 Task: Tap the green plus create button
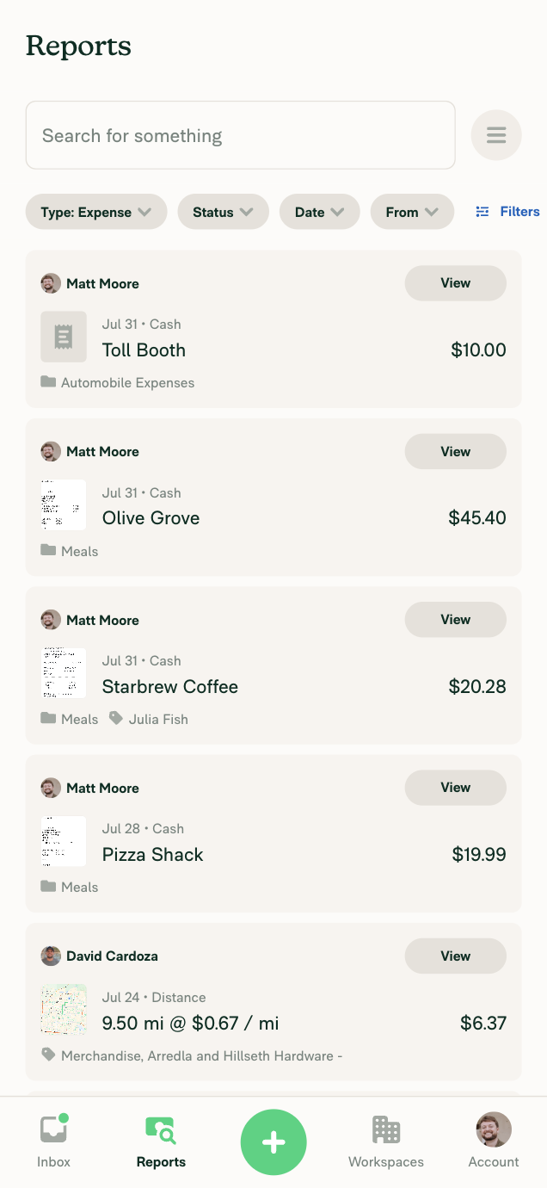273,1142
